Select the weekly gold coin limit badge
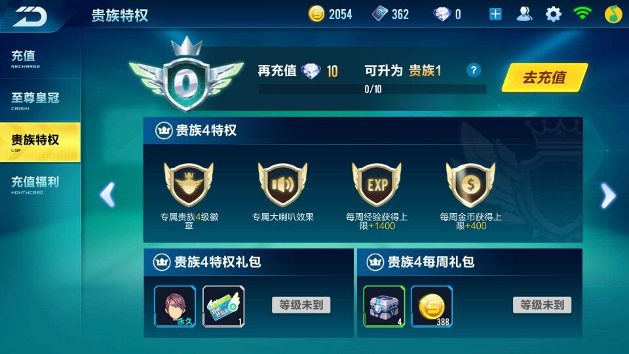629x354 pixels. [470, 185]
